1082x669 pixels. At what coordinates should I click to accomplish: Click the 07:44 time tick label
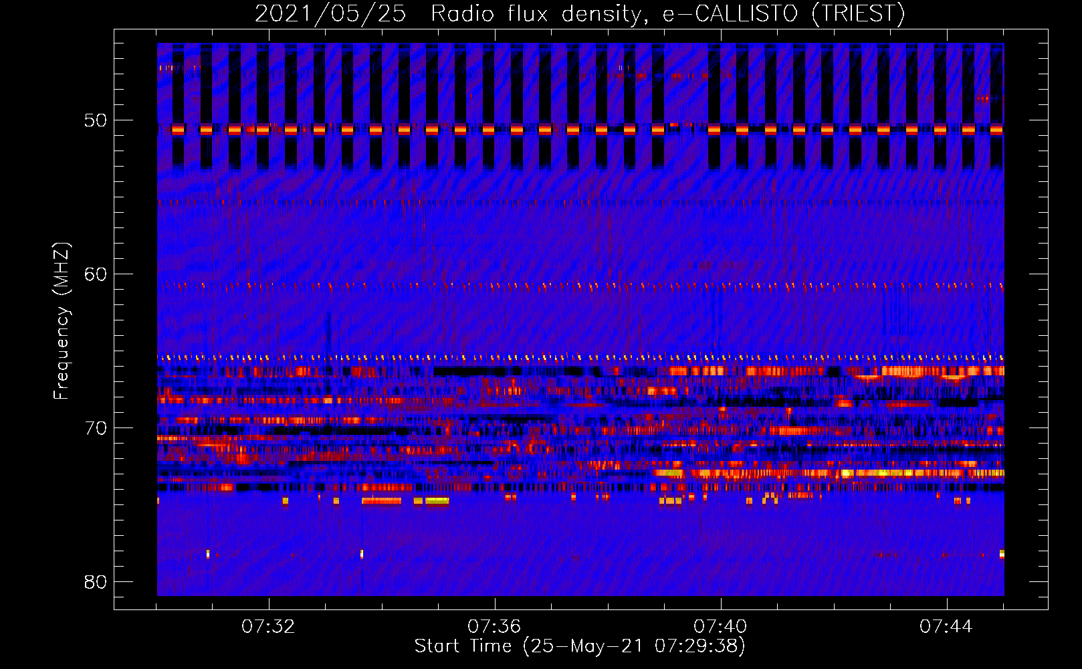coord(946,626)
